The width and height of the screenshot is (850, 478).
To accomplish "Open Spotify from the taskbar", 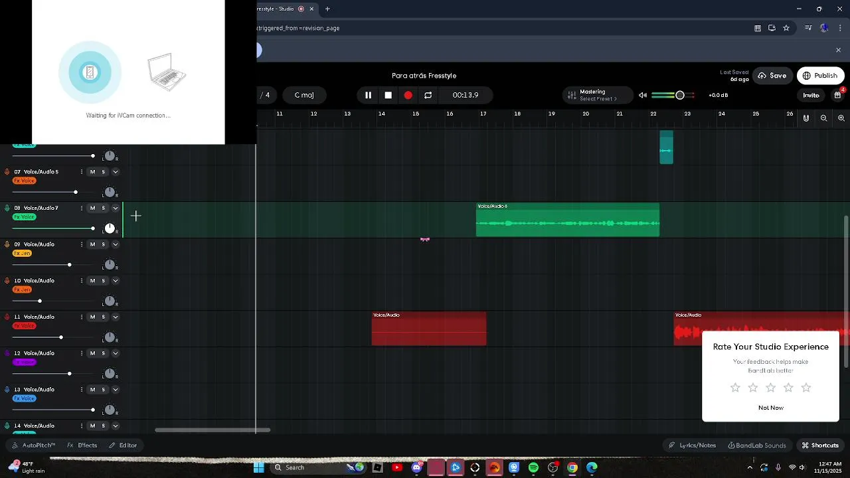I will click(x=533, y=467).
